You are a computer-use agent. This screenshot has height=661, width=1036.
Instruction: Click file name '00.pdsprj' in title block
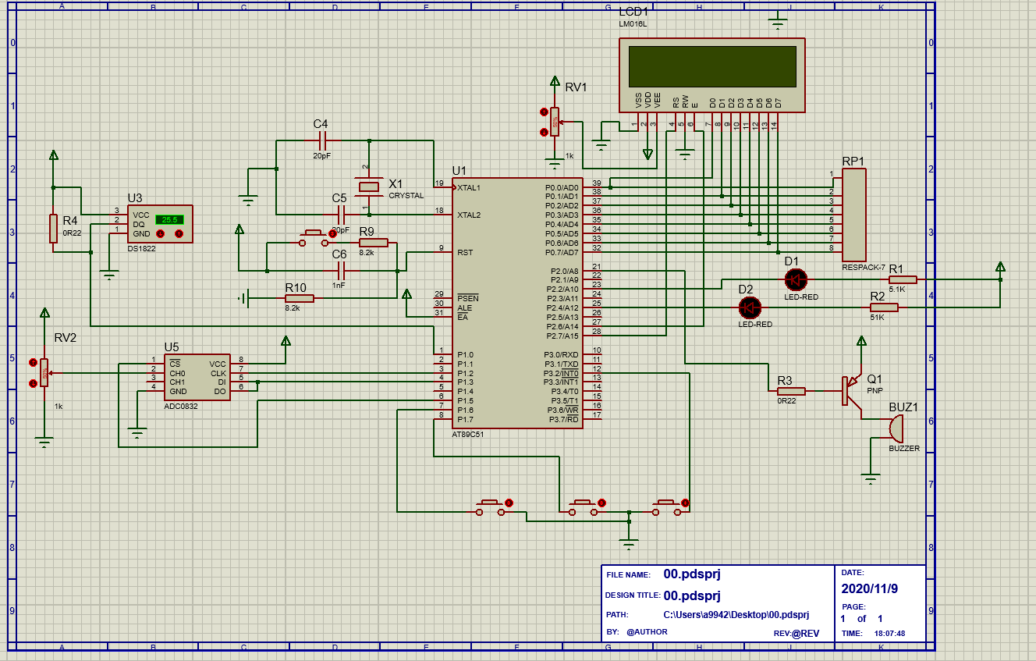692,574
